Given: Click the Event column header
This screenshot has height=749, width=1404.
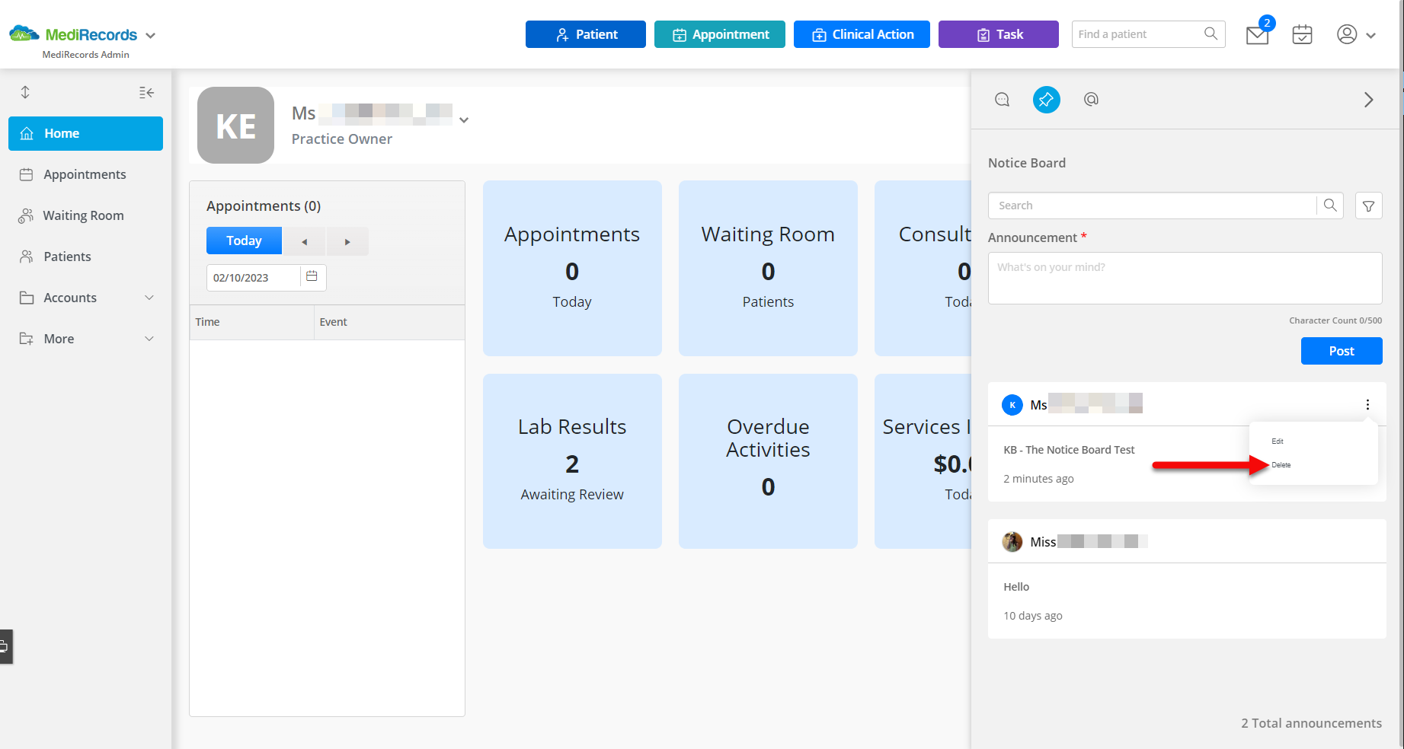Looking at the screenshot, I should [x=389, y=322].
